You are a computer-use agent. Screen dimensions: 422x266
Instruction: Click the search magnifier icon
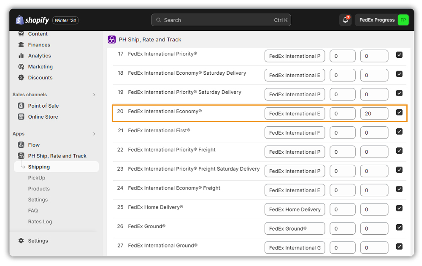[x=159, y=20]
